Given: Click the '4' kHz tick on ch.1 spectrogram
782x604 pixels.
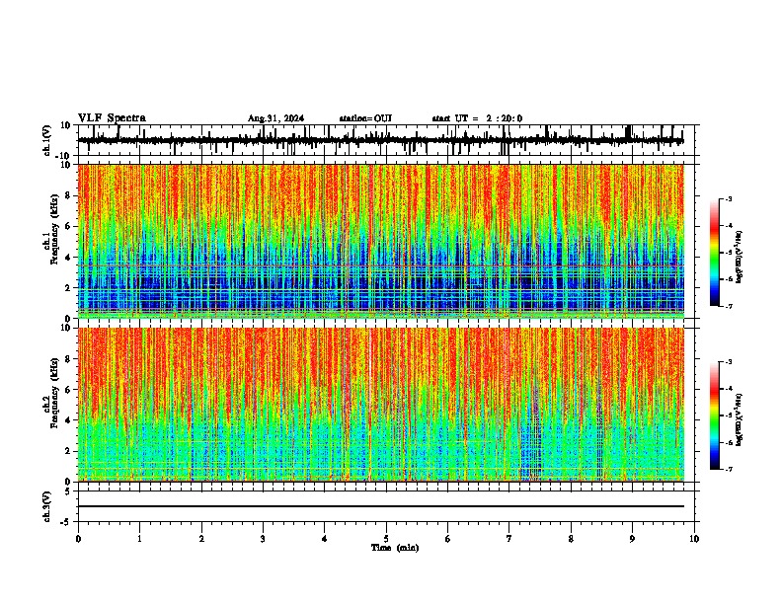Looking at the screenshot, I should coord(69,258).
